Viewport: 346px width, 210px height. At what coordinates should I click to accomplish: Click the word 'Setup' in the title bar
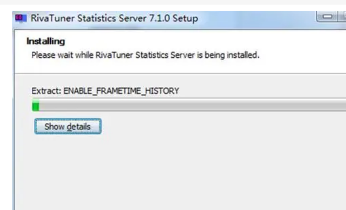click(185, 19)
